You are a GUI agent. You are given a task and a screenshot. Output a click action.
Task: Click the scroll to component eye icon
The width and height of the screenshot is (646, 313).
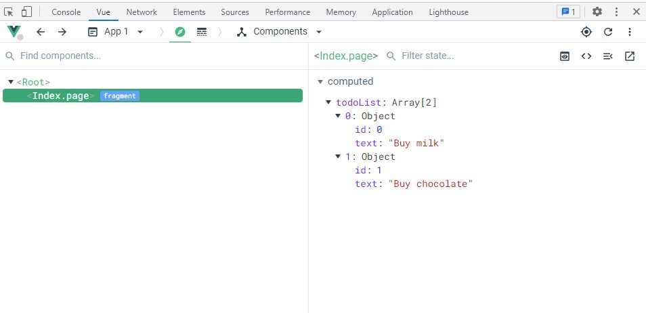click(x=565, y=56)
